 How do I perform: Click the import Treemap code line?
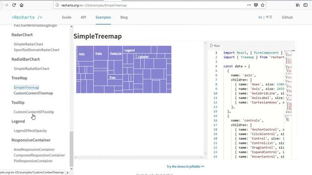(x=253, y=57)
